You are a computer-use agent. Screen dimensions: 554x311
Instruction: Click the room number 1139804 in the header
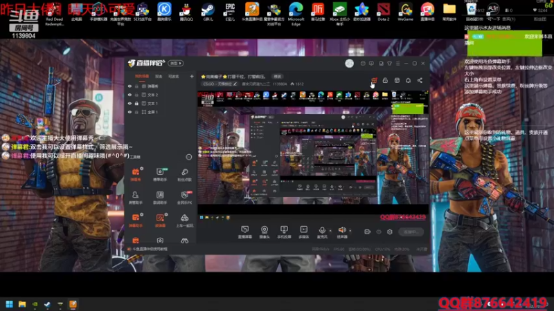pos(280,84)
